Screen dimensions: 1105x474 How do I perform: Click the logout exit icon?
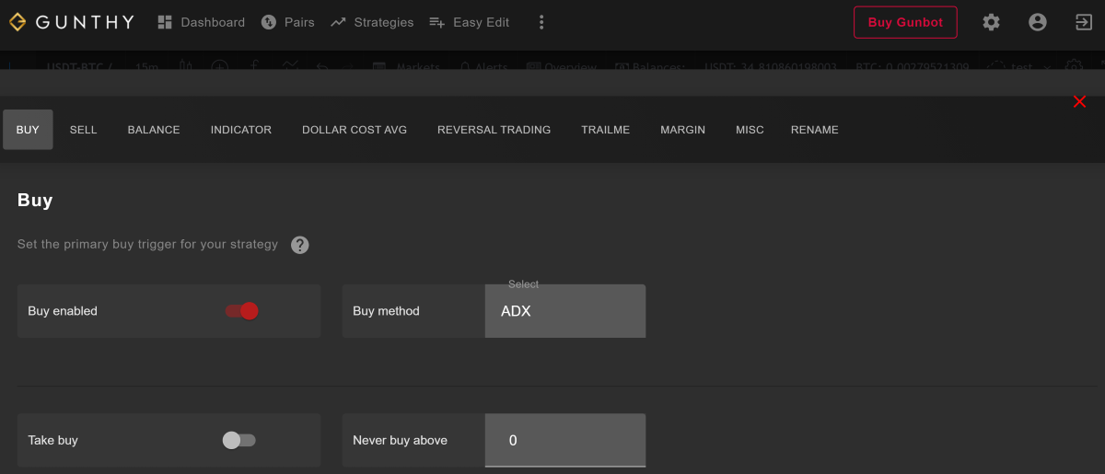[1083, 22]
